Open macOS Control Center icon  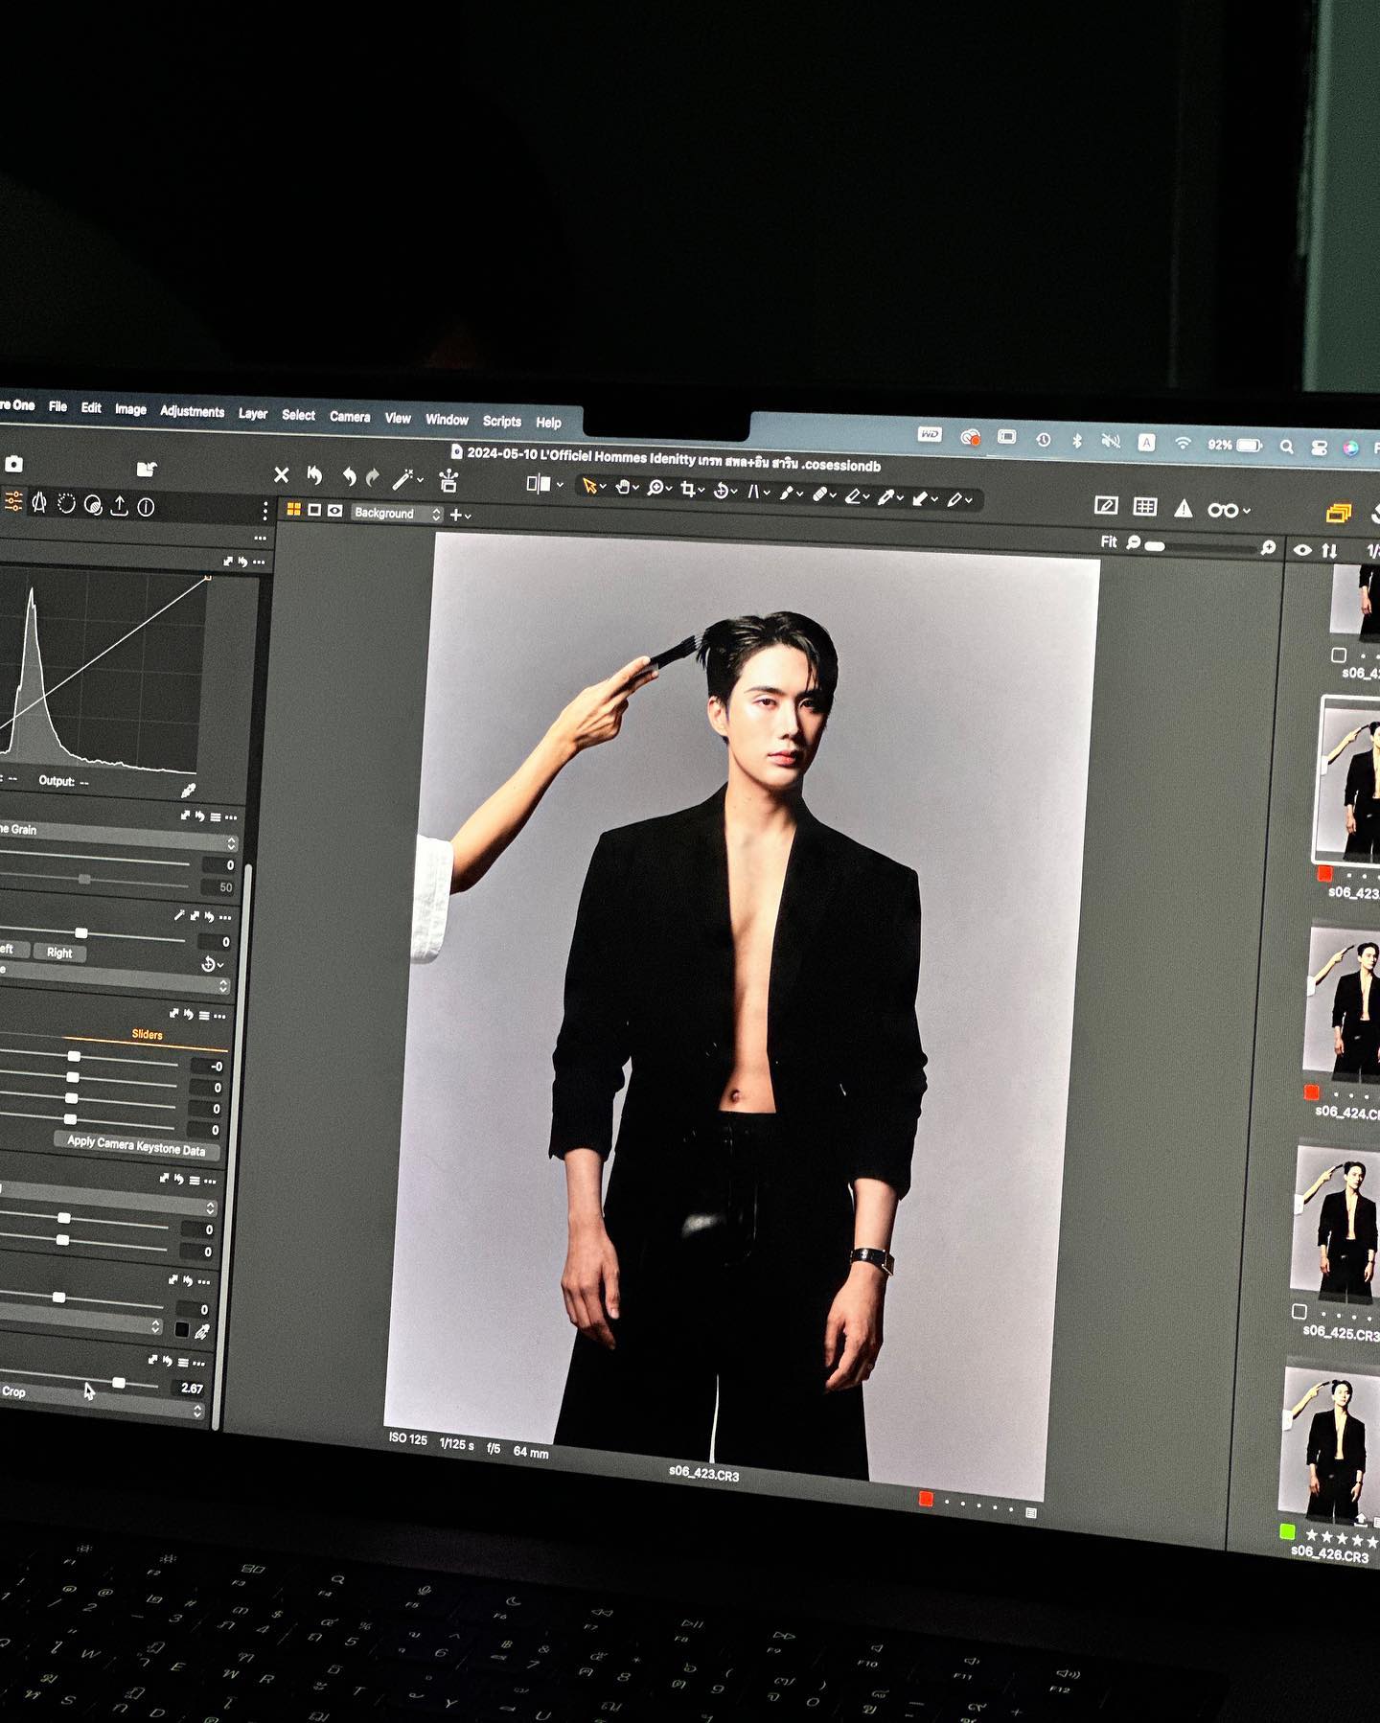pos(1319,448)
